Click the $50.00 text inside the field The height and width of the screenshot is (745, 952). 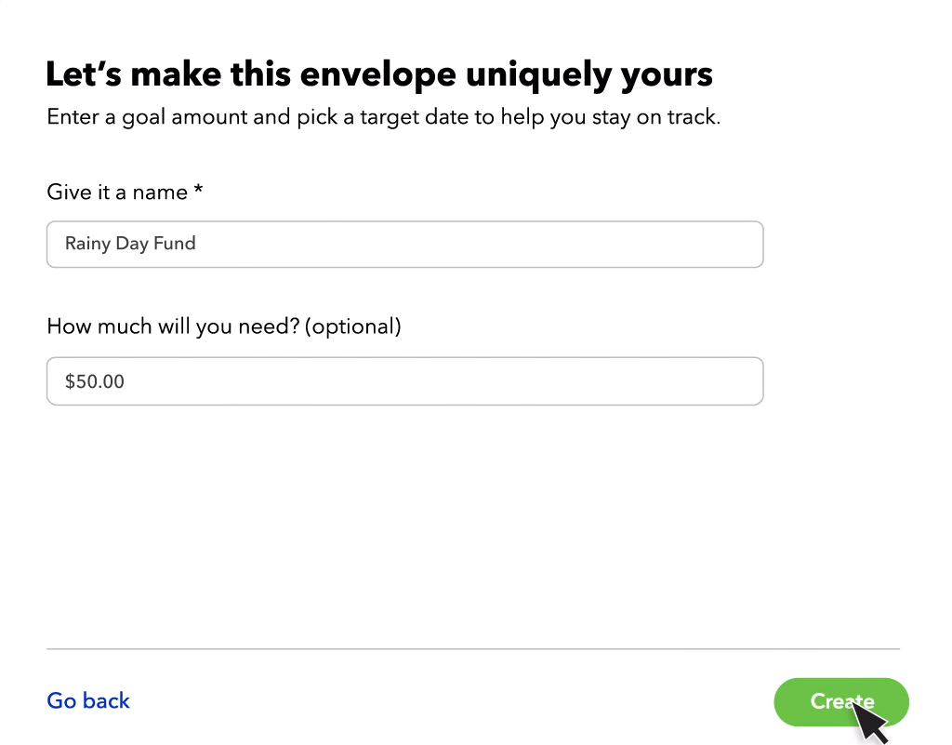coord(93,380)
